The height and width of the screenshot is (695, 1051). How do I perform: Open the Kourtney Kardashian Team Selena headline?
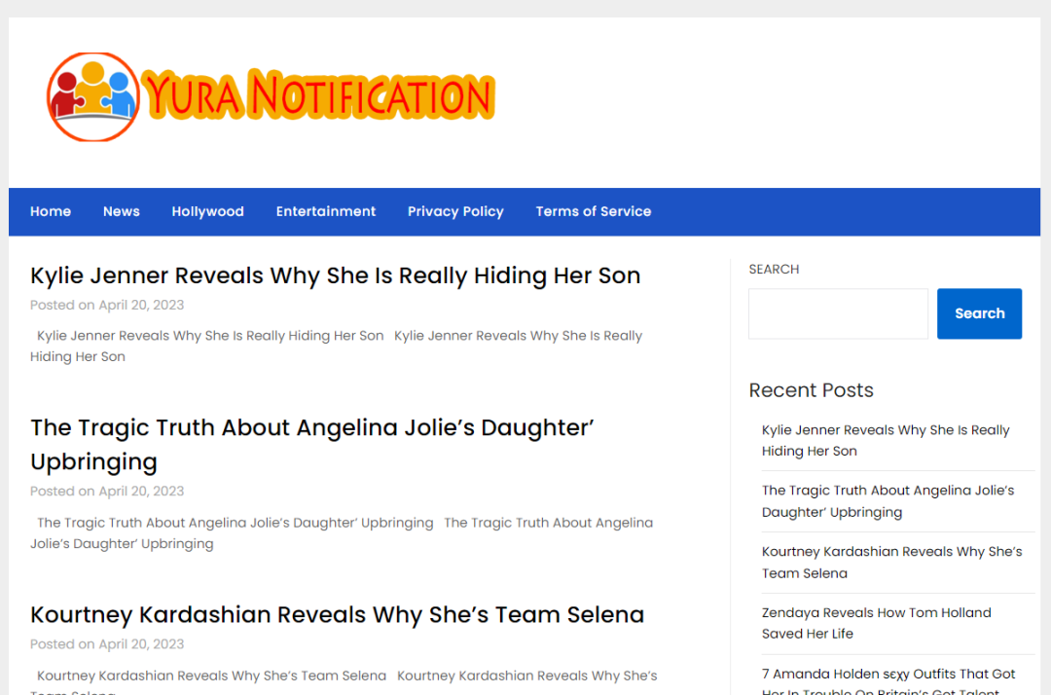point(337,614)
